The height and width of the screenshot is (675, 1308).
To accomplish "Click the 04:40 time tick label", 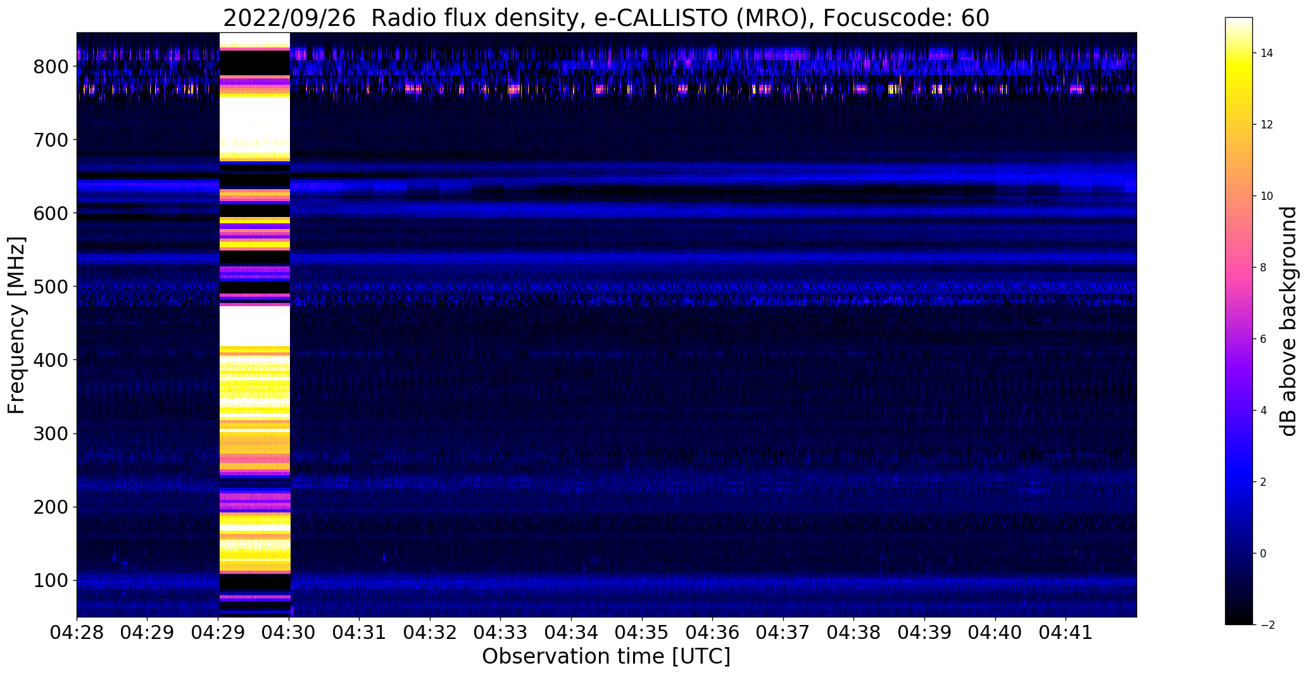I will click(996, 633).
